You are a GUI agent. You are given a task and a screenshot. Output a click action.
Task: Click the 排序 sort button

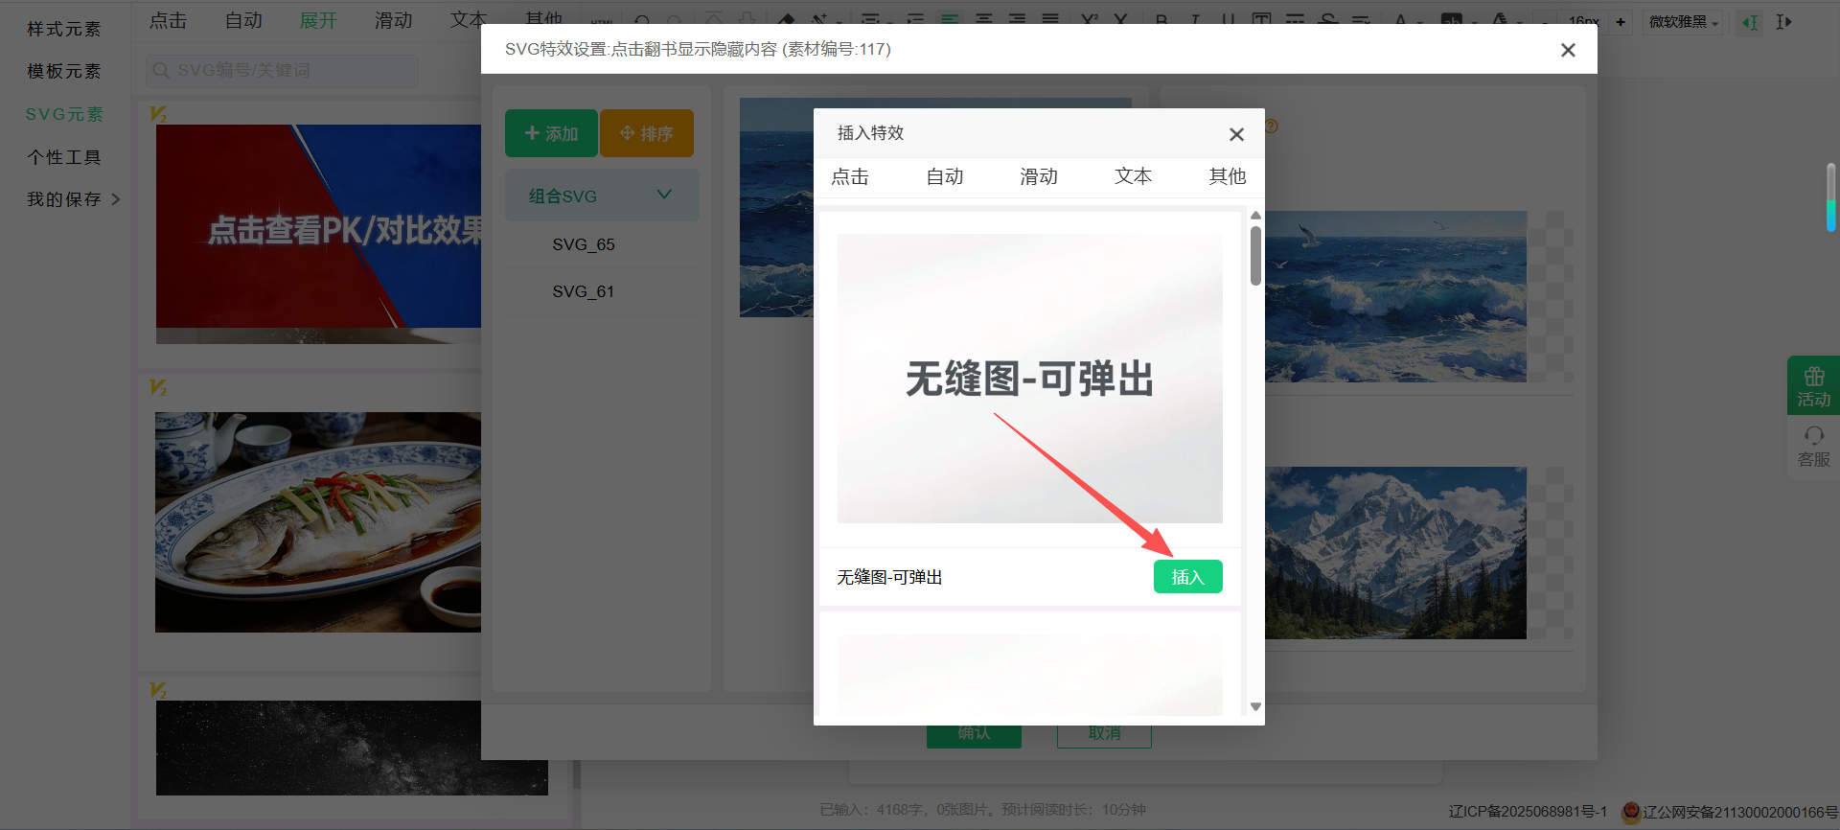click(x=646, y=133)
